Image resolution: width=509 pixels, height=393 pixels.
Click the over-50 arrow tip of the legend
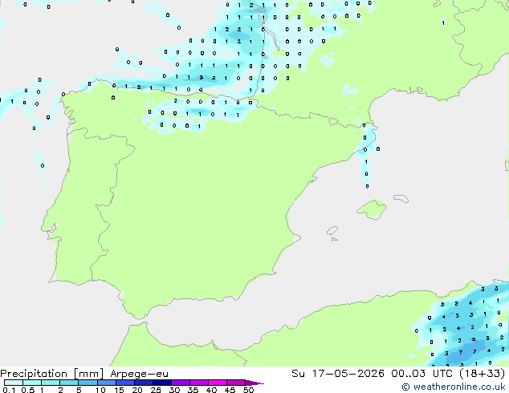[254, 383]
